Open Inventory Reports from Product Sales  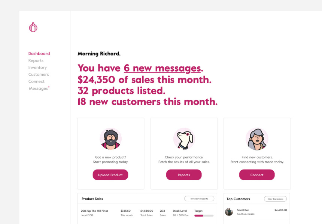coord(199,199)
